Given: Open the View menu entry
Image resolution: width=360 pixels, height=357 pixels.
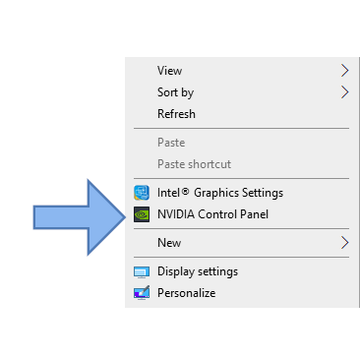Looking at the screenshot, I should point(169,71).
